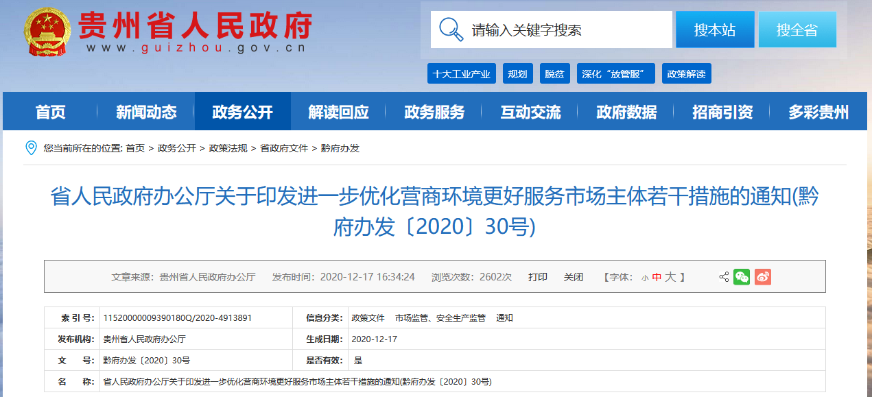The height and width of the screenshot is (397, 872).
Task: Share article via Weibo icon
Action: (x=763, y=277)
